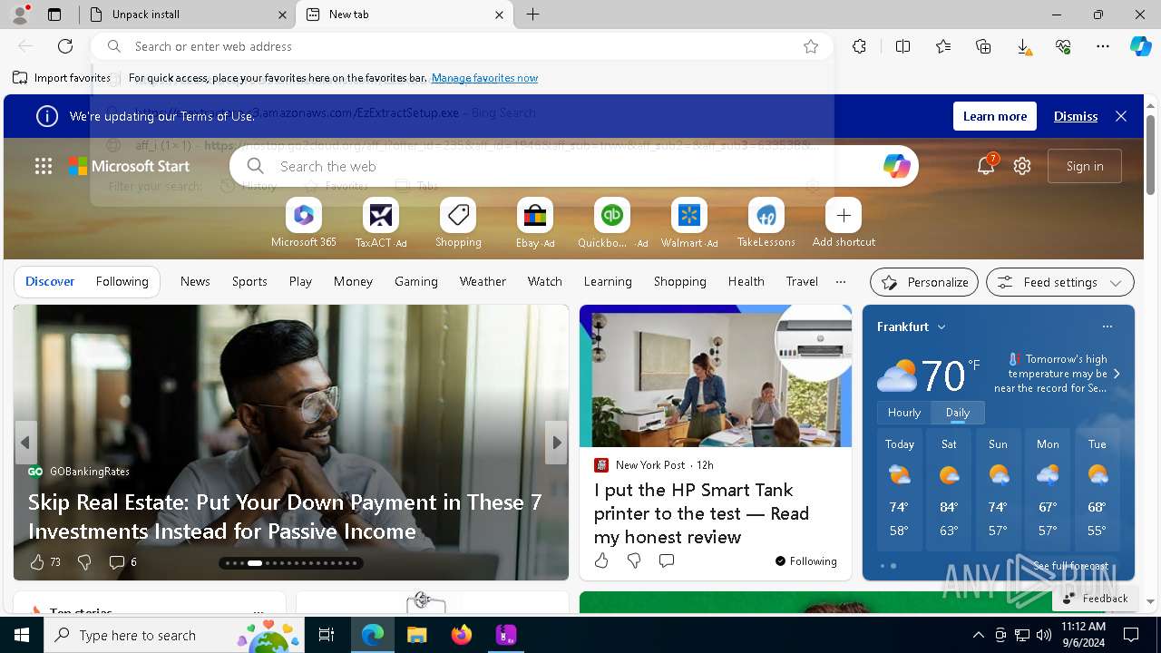This screenshot has height=653, width=1161.
Task: Switch to Unpack install tab
Action: click(188, 15)
